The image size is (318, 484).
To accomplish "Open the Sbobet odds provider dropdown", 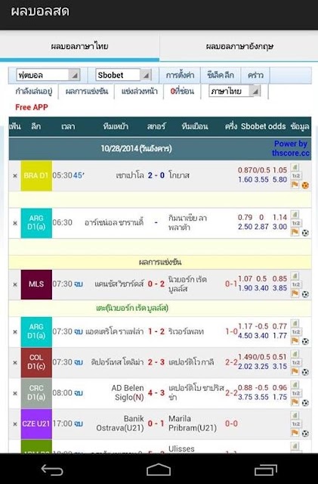I will coord(123,75).
